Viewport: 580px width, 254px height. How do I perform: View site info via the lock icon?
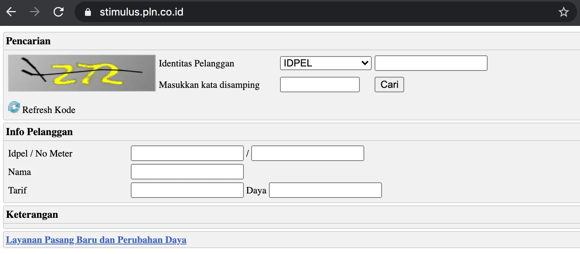88,12
